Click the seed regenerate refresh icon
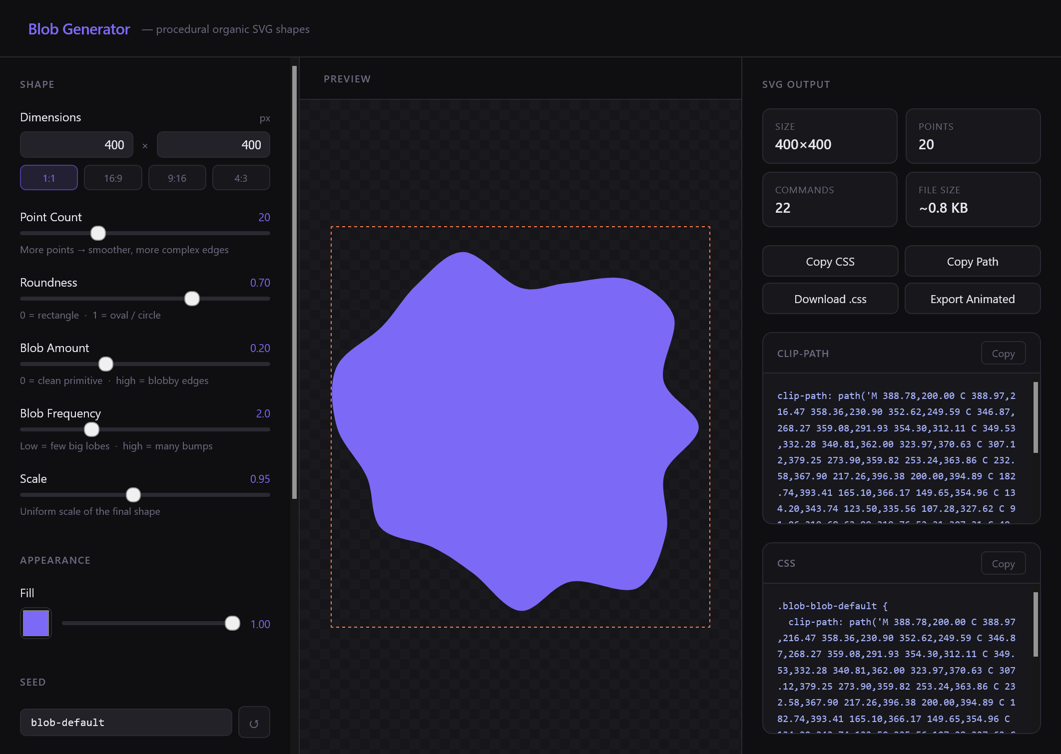The width and height of the screenshot is (1061, 754). [254, 723]
